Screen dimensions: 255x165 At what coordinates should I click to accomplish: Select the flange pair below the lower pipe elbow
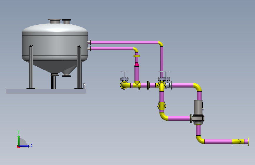point(137,56)
